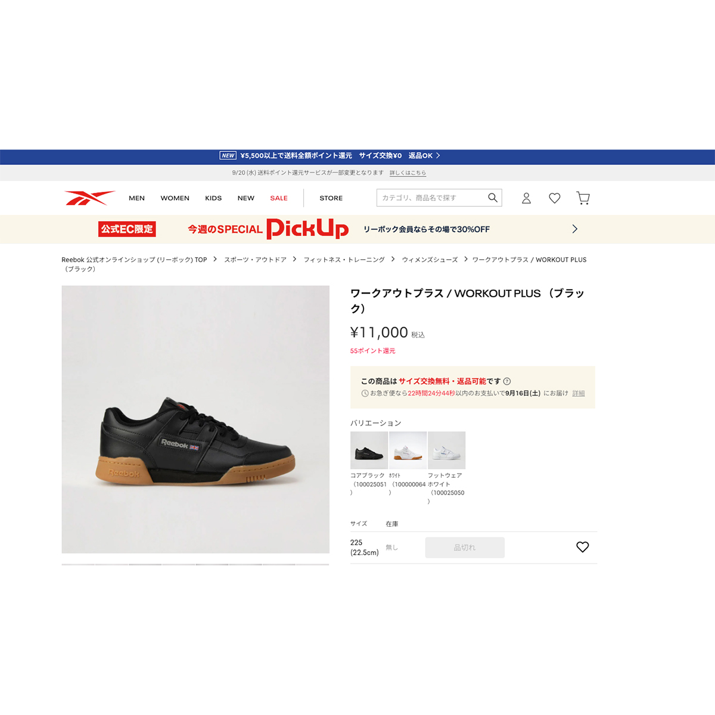
Task: Click the Reebok vector logo
Action: pyautogui.click(x=89, y=198)
